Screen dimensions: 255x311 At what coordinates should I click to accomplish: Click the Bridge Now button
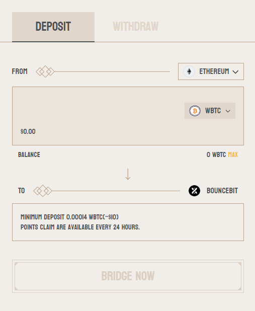pos(128,276)
